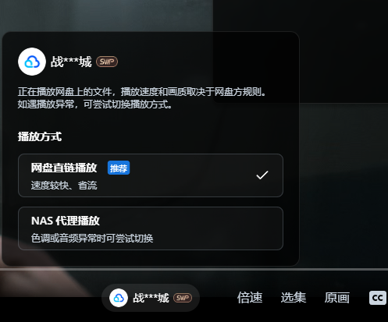Select 网盘直链播放 playback mode
The image size is (388, 322).
pyautogui.click(x=151, y=175)
